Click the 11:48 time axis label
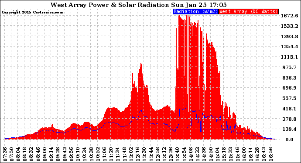Image resolution: width=301 pixels, height=163 pixels. pos(124,154)
